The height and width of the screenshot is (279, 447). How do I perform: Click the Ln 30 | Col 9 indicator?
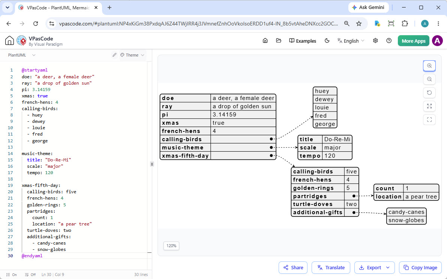coord(53,275)
